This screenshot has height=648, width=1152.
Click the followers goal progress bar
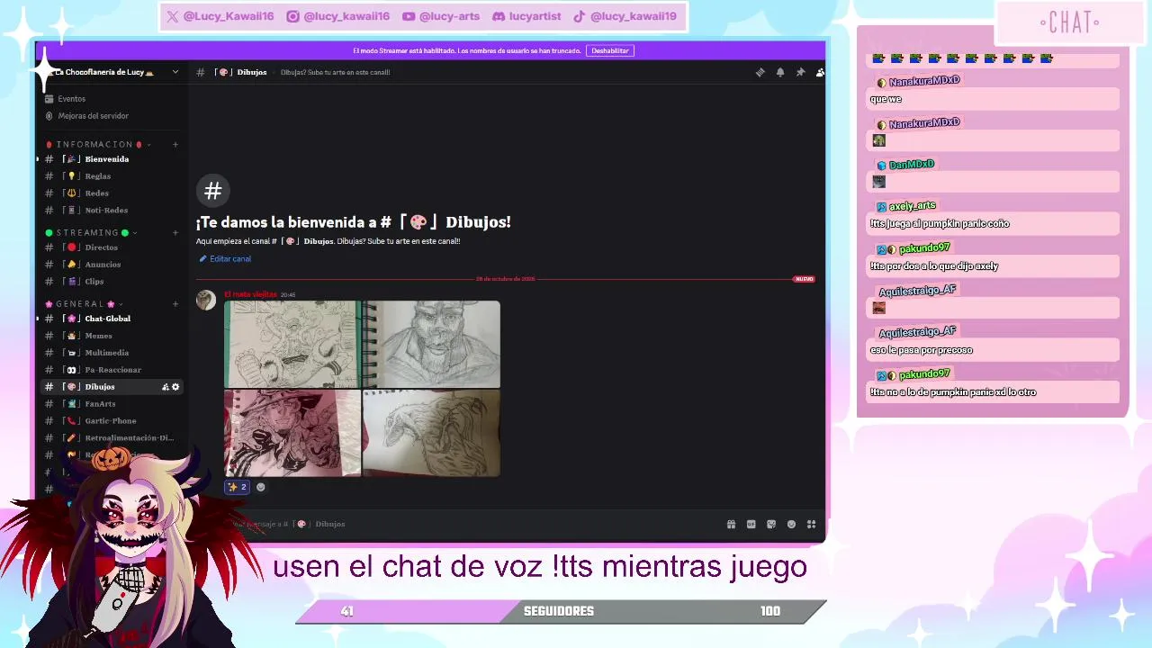(x=560, y=611)
